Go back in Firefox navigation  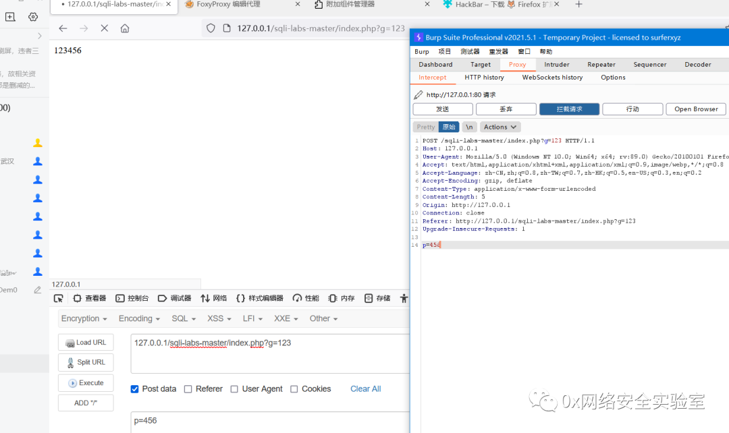(x=63, y=28)
